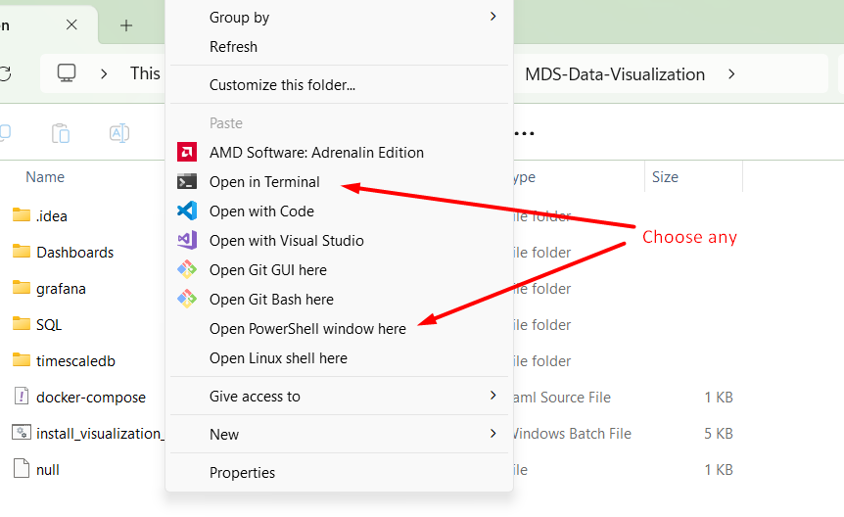Open Properties from context menu

coord(242,473)
